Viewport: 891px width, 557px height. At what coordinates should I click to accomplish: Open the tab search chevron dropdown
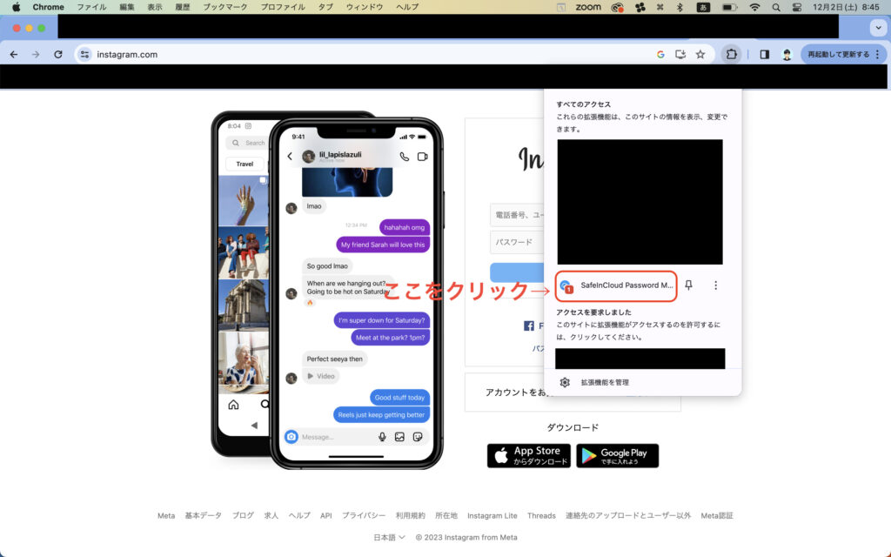[879, 28]
